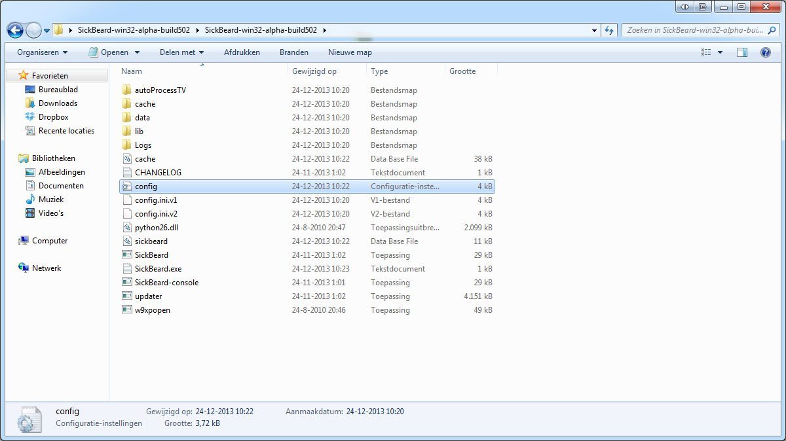
Task: Expand the breadcrumb root arrow before first folder
Action: coord(70,30)
